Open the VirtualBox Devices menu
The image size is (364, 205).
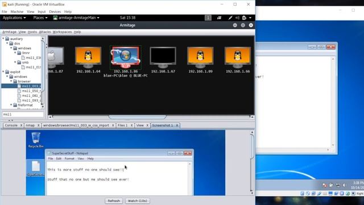[x=55, y=11]
